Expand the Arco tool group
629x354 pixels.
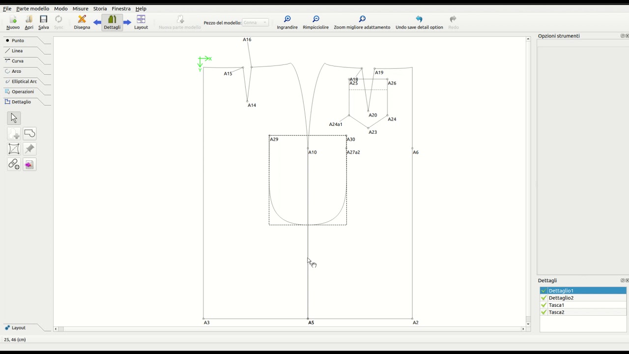point(27,71)
